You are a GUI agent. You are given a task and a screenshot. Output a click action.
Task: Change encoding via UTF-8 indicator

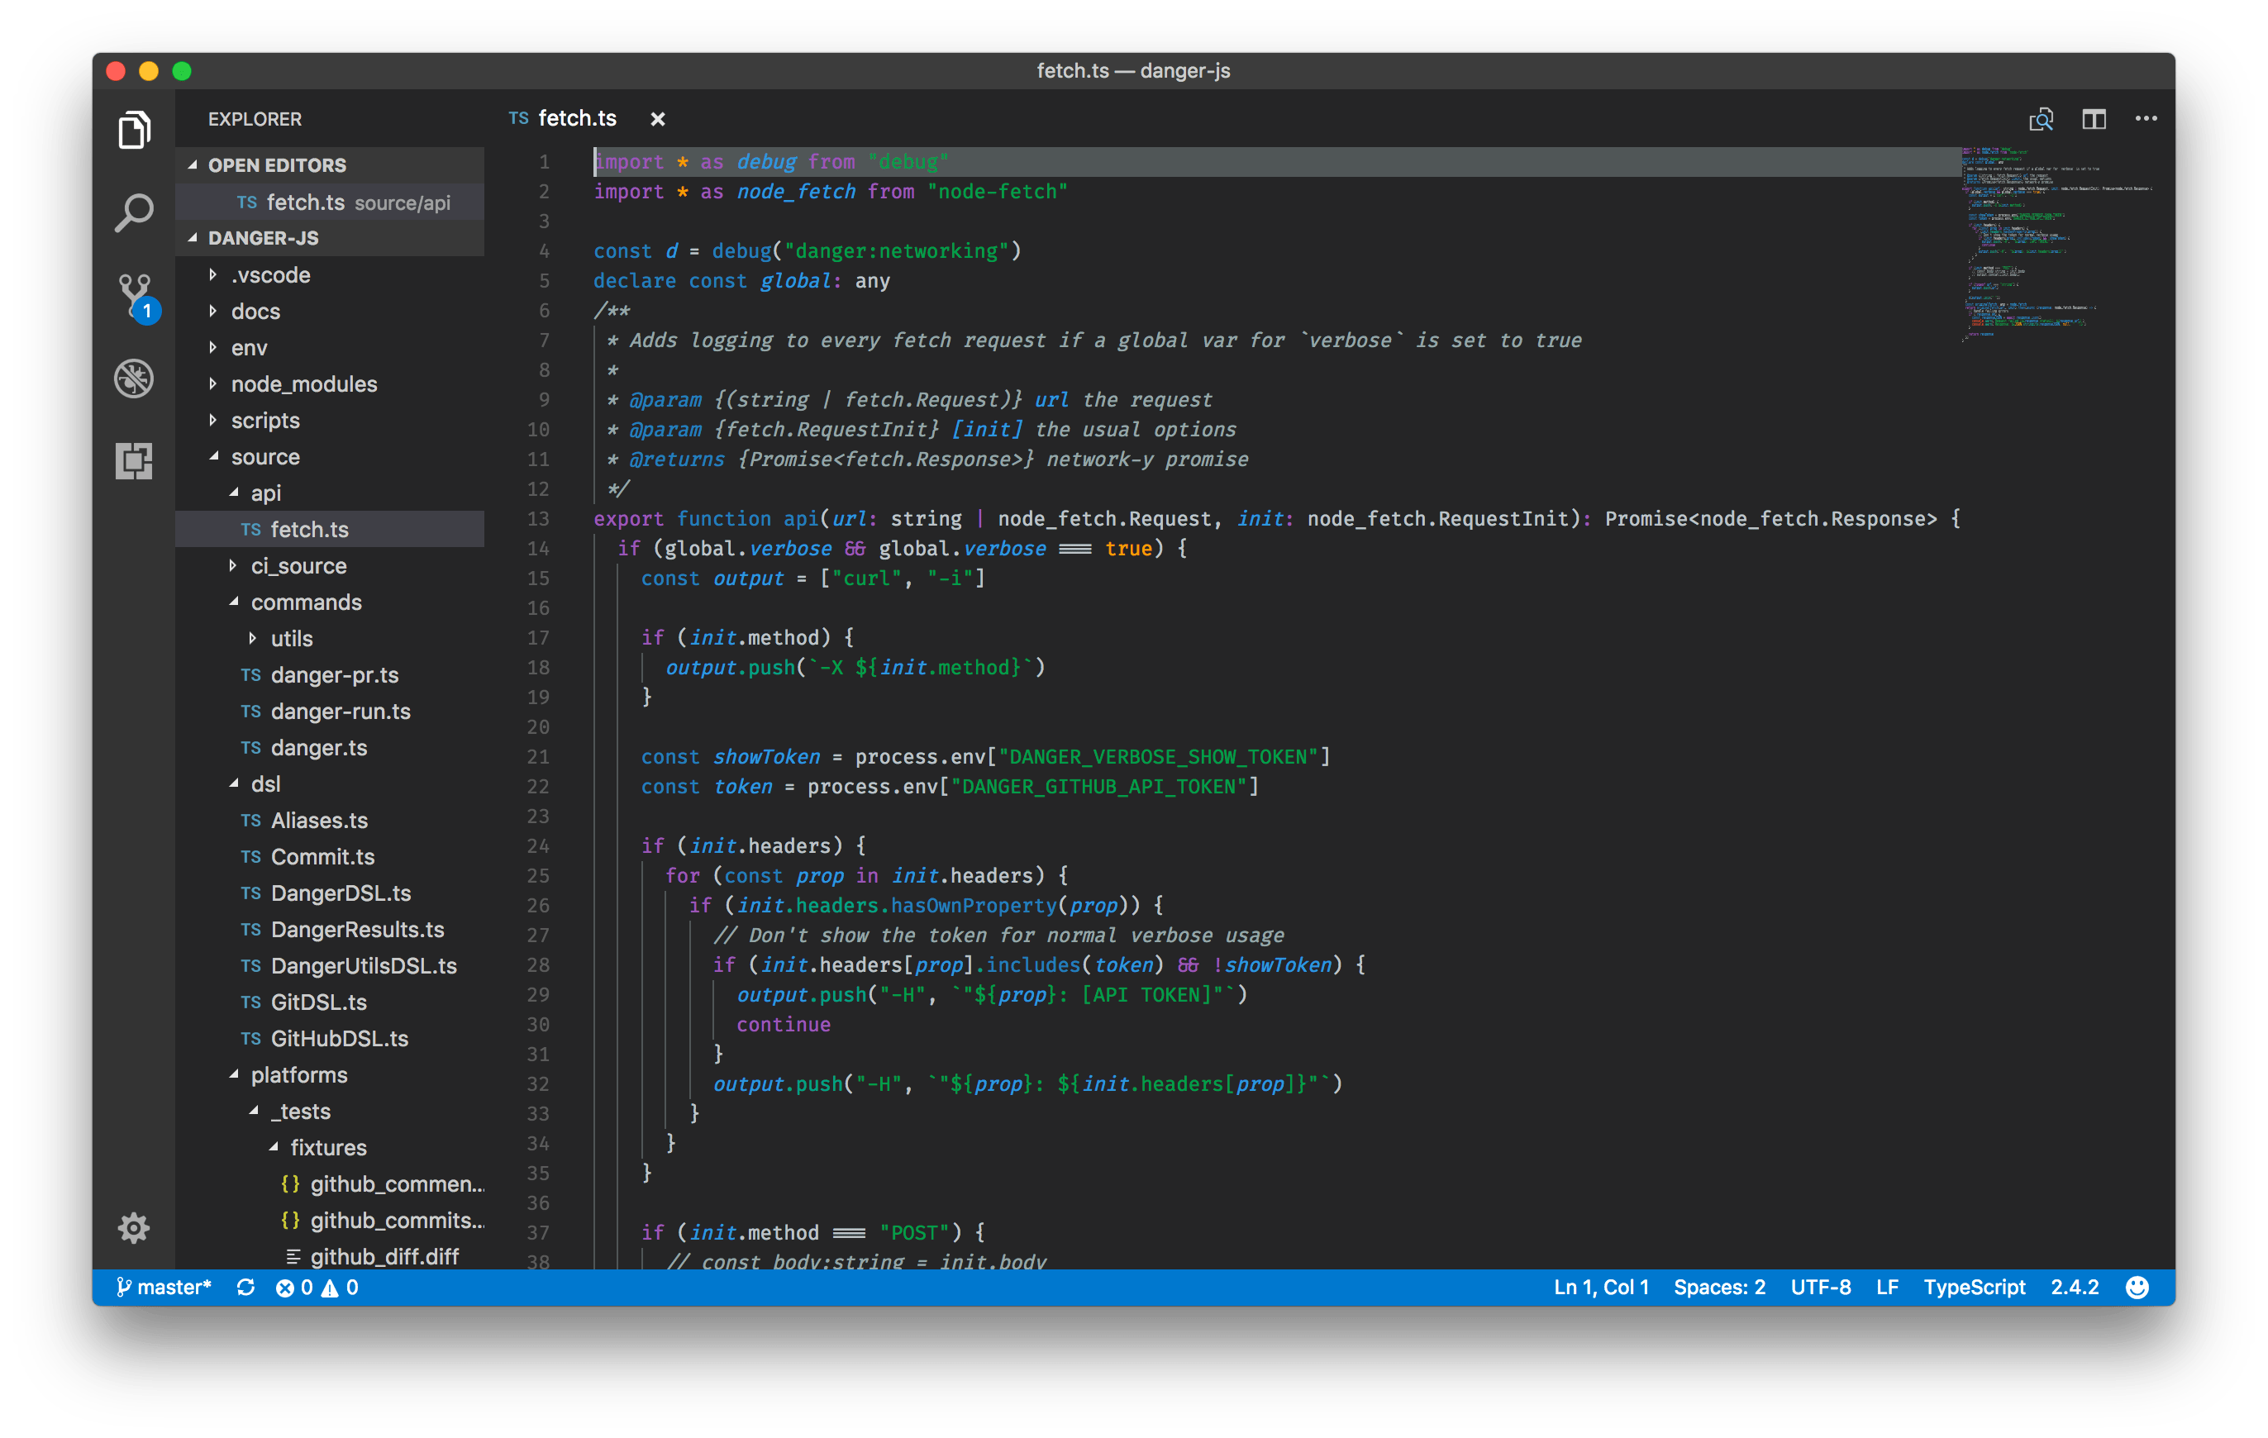[x=1820, y=1287]
